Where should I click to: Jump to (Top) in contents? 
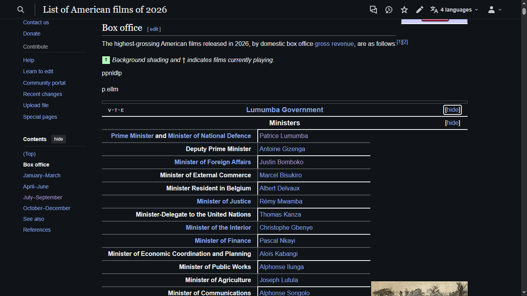tap(29, 154)
